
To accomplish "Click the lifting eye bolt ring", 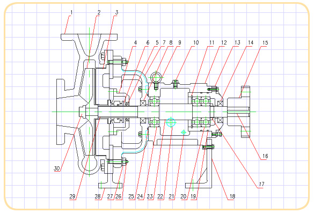I will tap(156, 77).
